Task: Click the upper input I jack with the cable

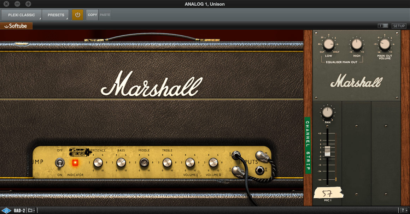Action: coord(236,155)
